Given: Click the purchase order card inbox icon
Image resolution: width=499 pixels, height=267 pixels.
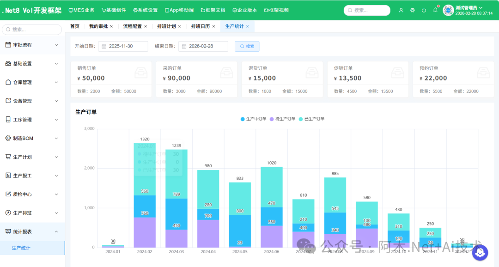Looking at the screenshot, I should (226, 73).
